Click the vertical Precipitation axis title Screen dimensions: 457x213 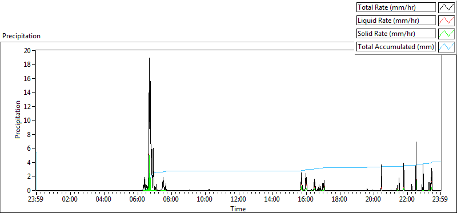(18, 119)
